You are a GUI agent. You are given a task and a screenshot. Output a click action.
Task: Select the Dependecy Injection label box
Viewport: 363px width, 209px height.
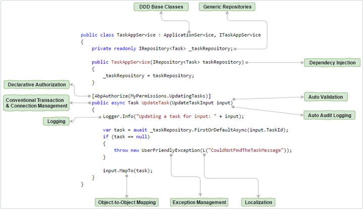click(x=332, y=63)
